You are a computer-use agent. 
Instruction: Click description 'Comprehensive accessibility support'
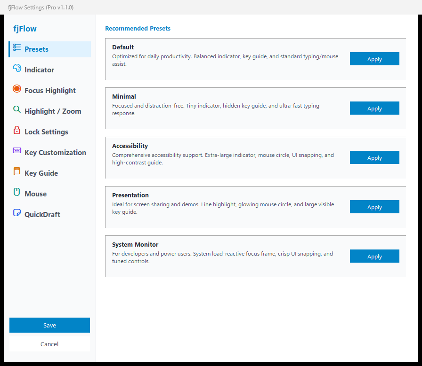pos(223,159)
